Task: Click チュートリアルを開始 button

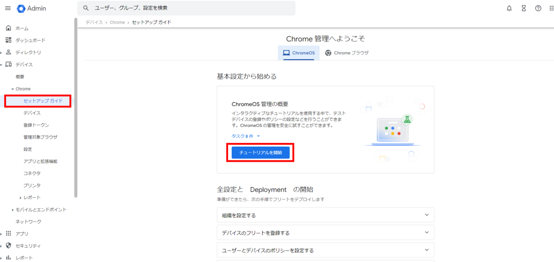Action: (260, 152)
